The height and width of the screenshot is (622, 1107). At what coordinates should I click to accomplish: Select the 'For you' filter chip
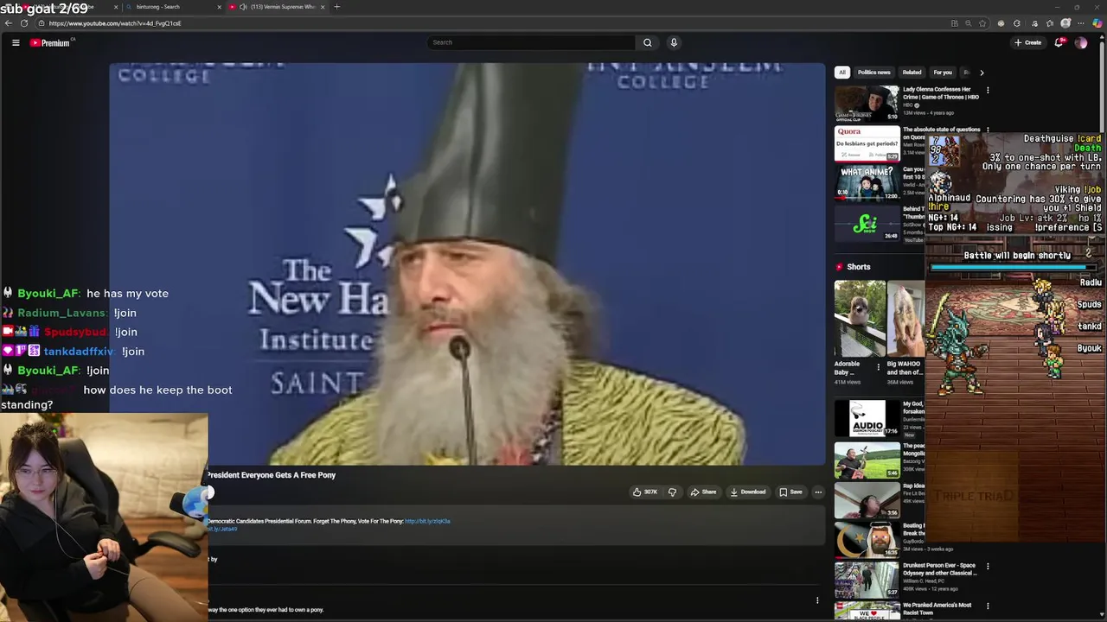943,73
